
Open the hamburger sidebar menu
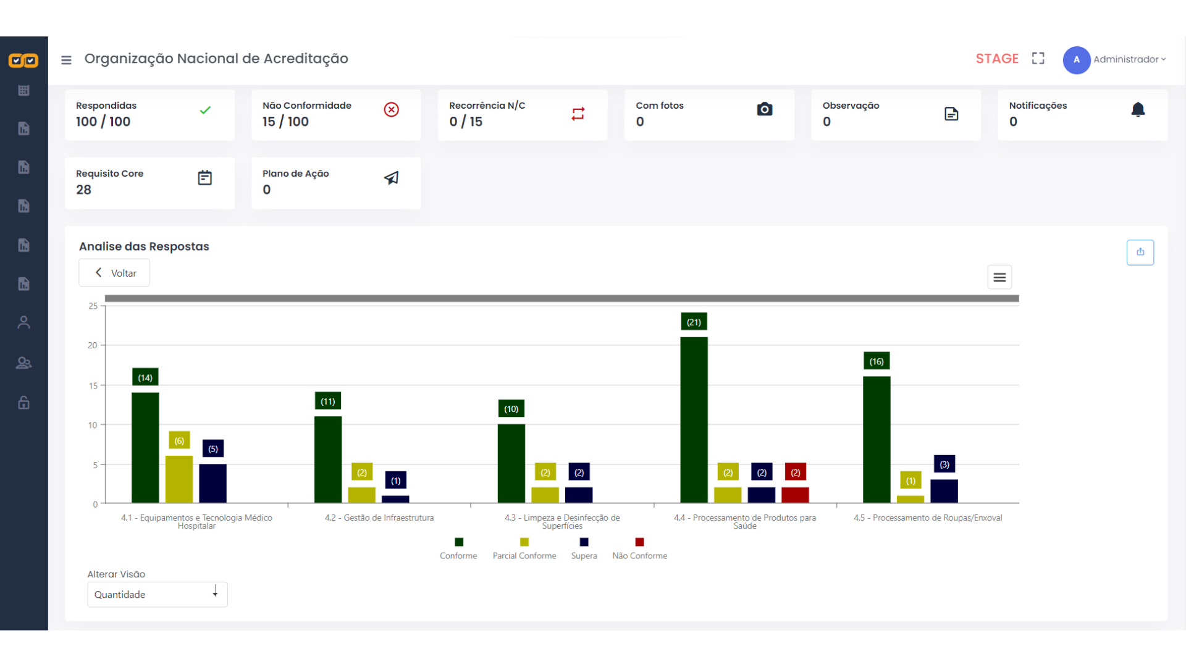[66, 60]
